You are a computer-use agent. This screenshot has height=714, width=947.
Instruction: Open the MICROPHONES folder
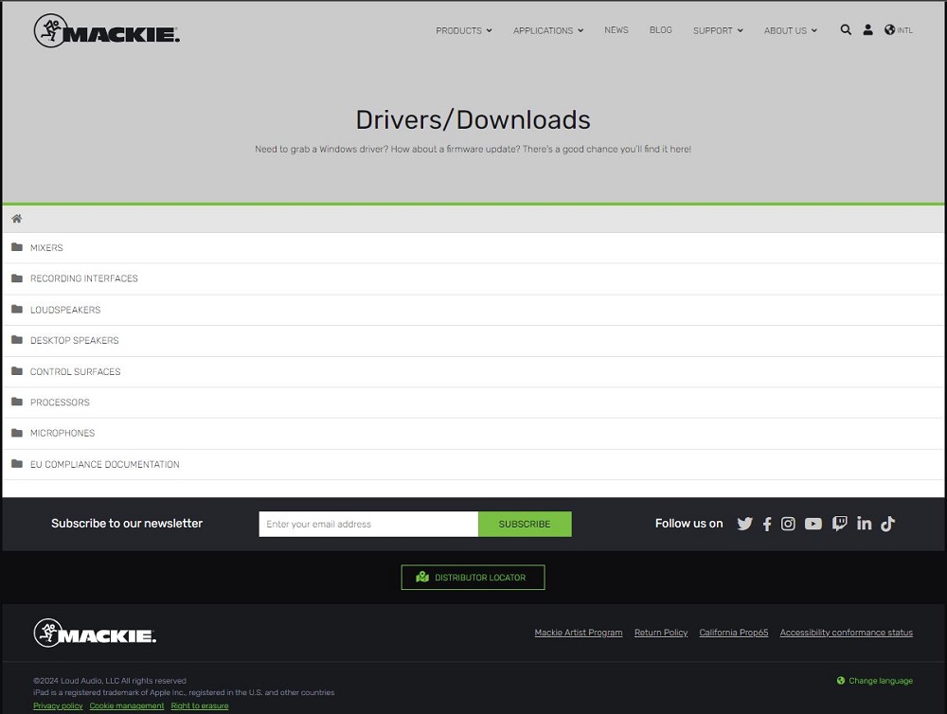pyautogui.click(x=473, y=433)
